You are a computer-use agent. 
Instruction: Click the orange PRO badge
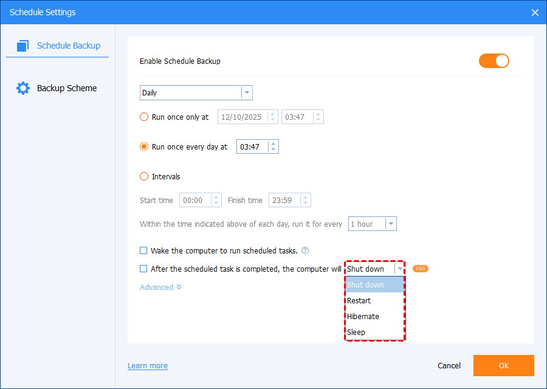[420, 269]
